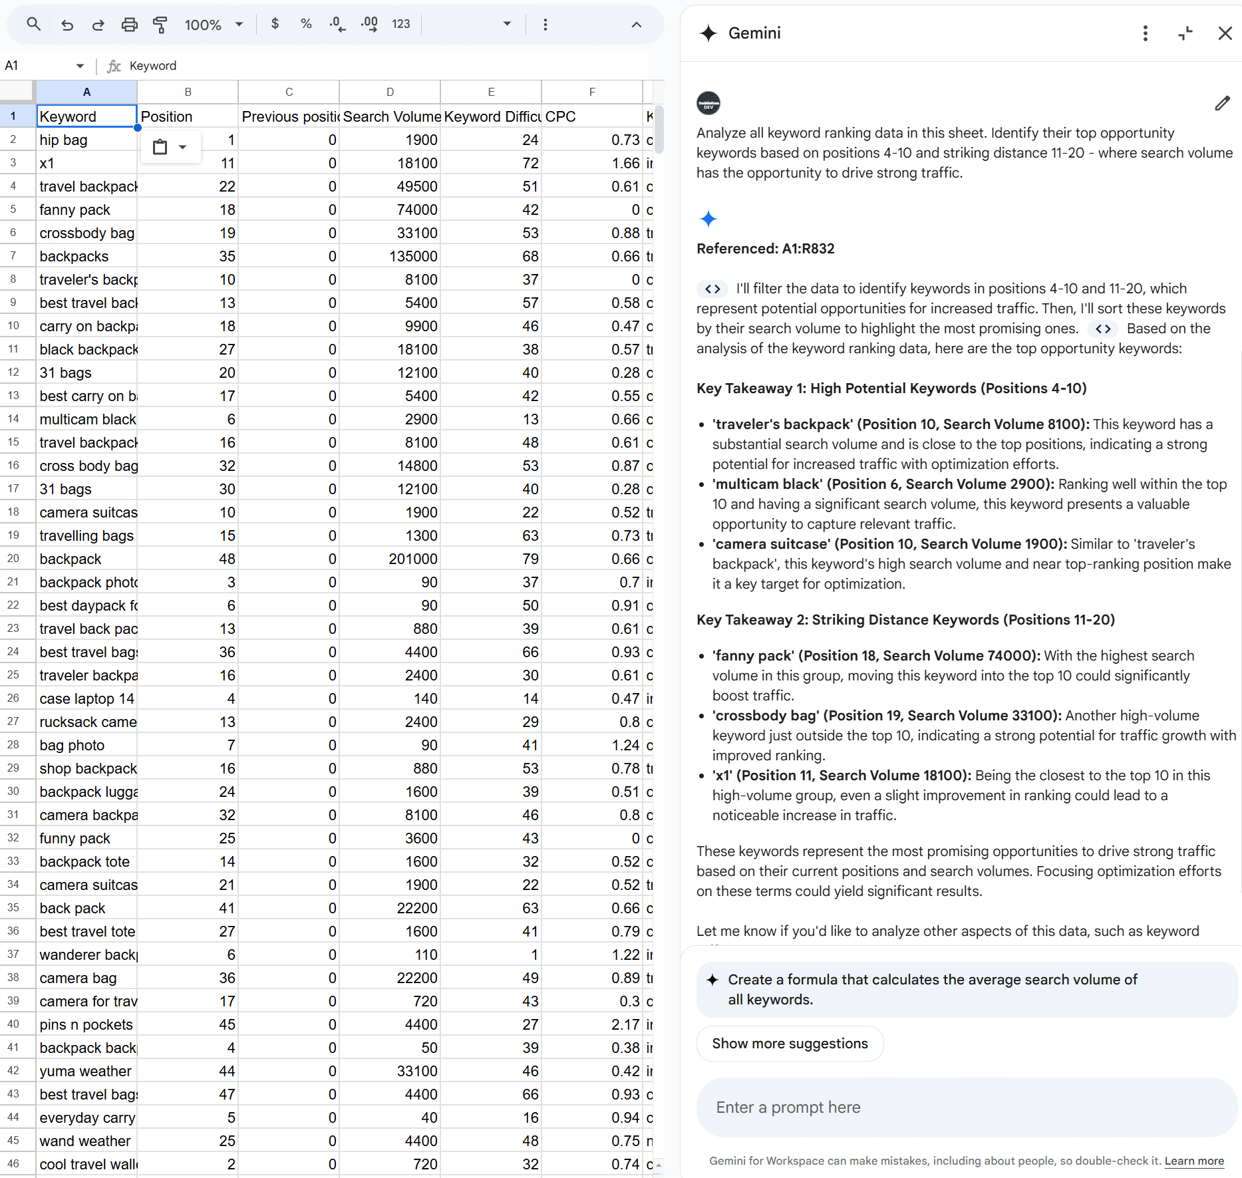Open the 100% zoom dropdown
Viewport: 1242px width, 1178px height.
pos(214,25)
